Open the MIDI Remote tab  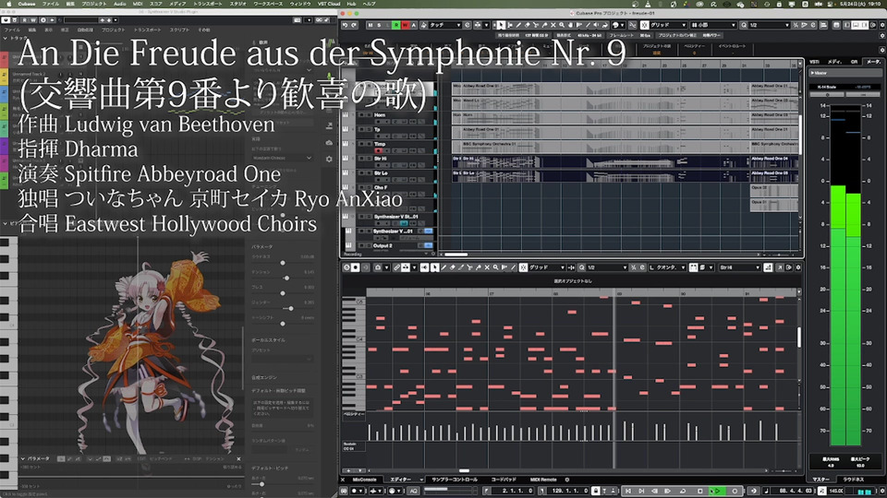coord(543,480)
